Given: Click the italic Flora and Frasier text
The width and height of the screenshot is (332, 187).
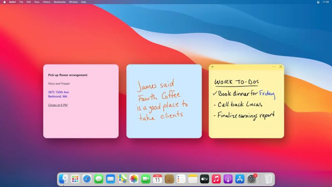Looking at the screenshot, I should (59, 84).
